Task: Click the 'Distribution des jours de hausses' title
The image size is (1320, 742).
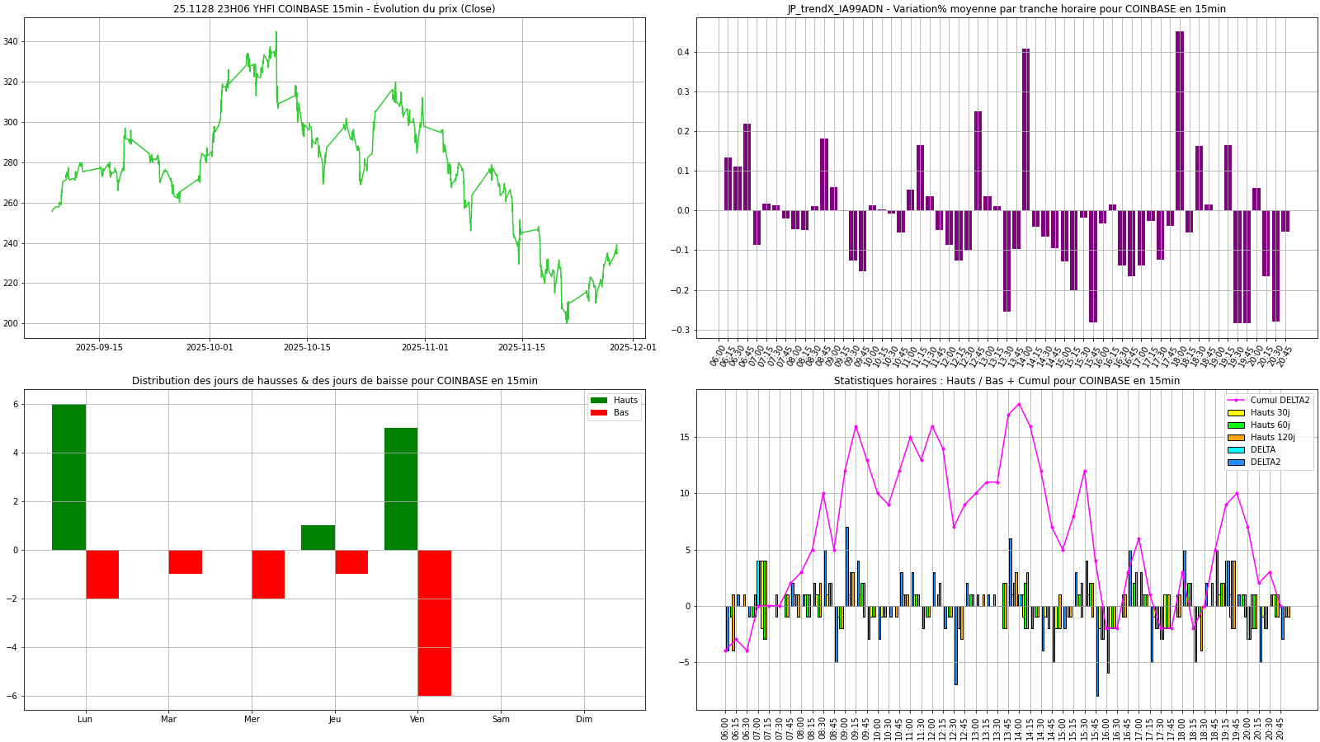Action: coord(334,381)
